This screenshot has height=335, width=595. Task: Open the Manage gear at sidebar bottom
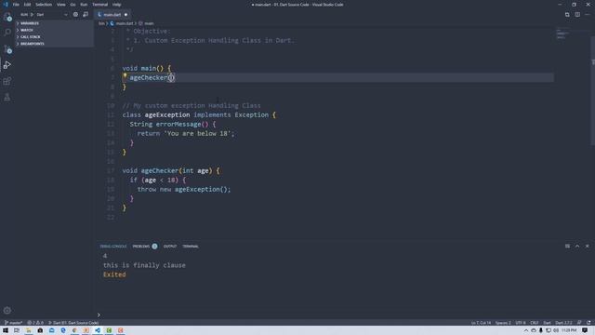(x=7, y=310)
